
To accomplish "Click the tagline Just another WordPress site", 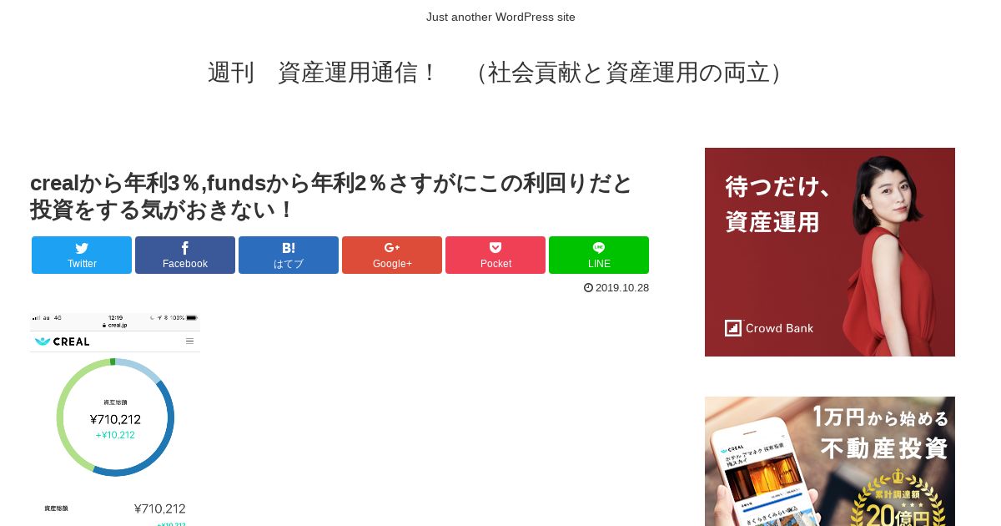I will pyautogui.click(x=500, y=17).
